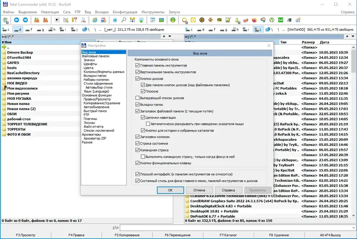
Task: Enable Автоматически раскрывать при наведении checkbox
Action: click(x=148, y=124)
